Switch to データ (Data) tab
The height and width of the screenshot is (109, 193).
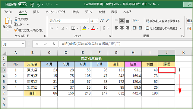coord(89,12)
